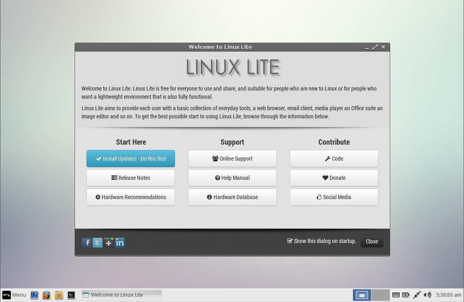The image size is (464, 302).
Task: Click Install Updates - Do this first
Action: [x=131, y=159]
